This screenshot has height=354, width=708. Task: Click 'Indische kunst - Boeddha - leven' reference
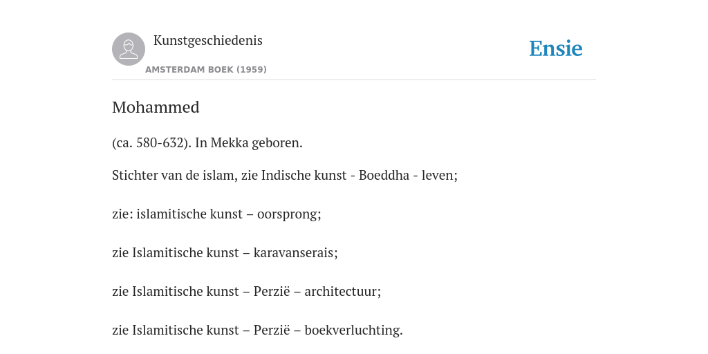(x=359, y=175)
